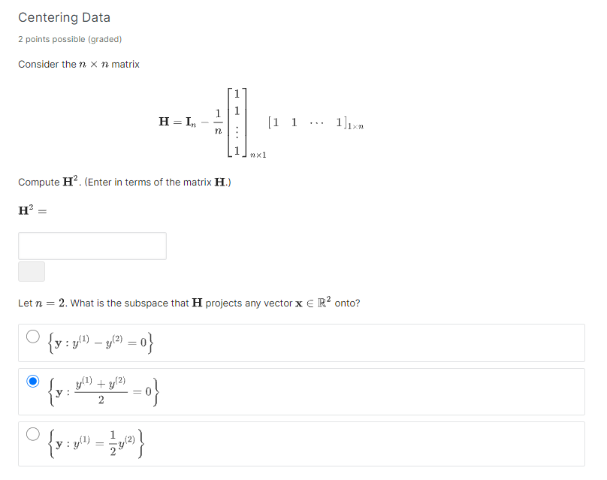Click inside the empty text box to type
The width and height of the screenshot is (607, 480).
click(92, 246)
